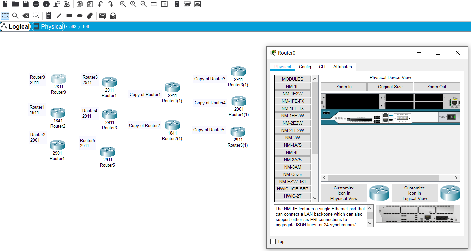This screenshot has width=471, height=251.
Task: Open the Physical tab
Action: pyautogui.click(x=283, y=67)
